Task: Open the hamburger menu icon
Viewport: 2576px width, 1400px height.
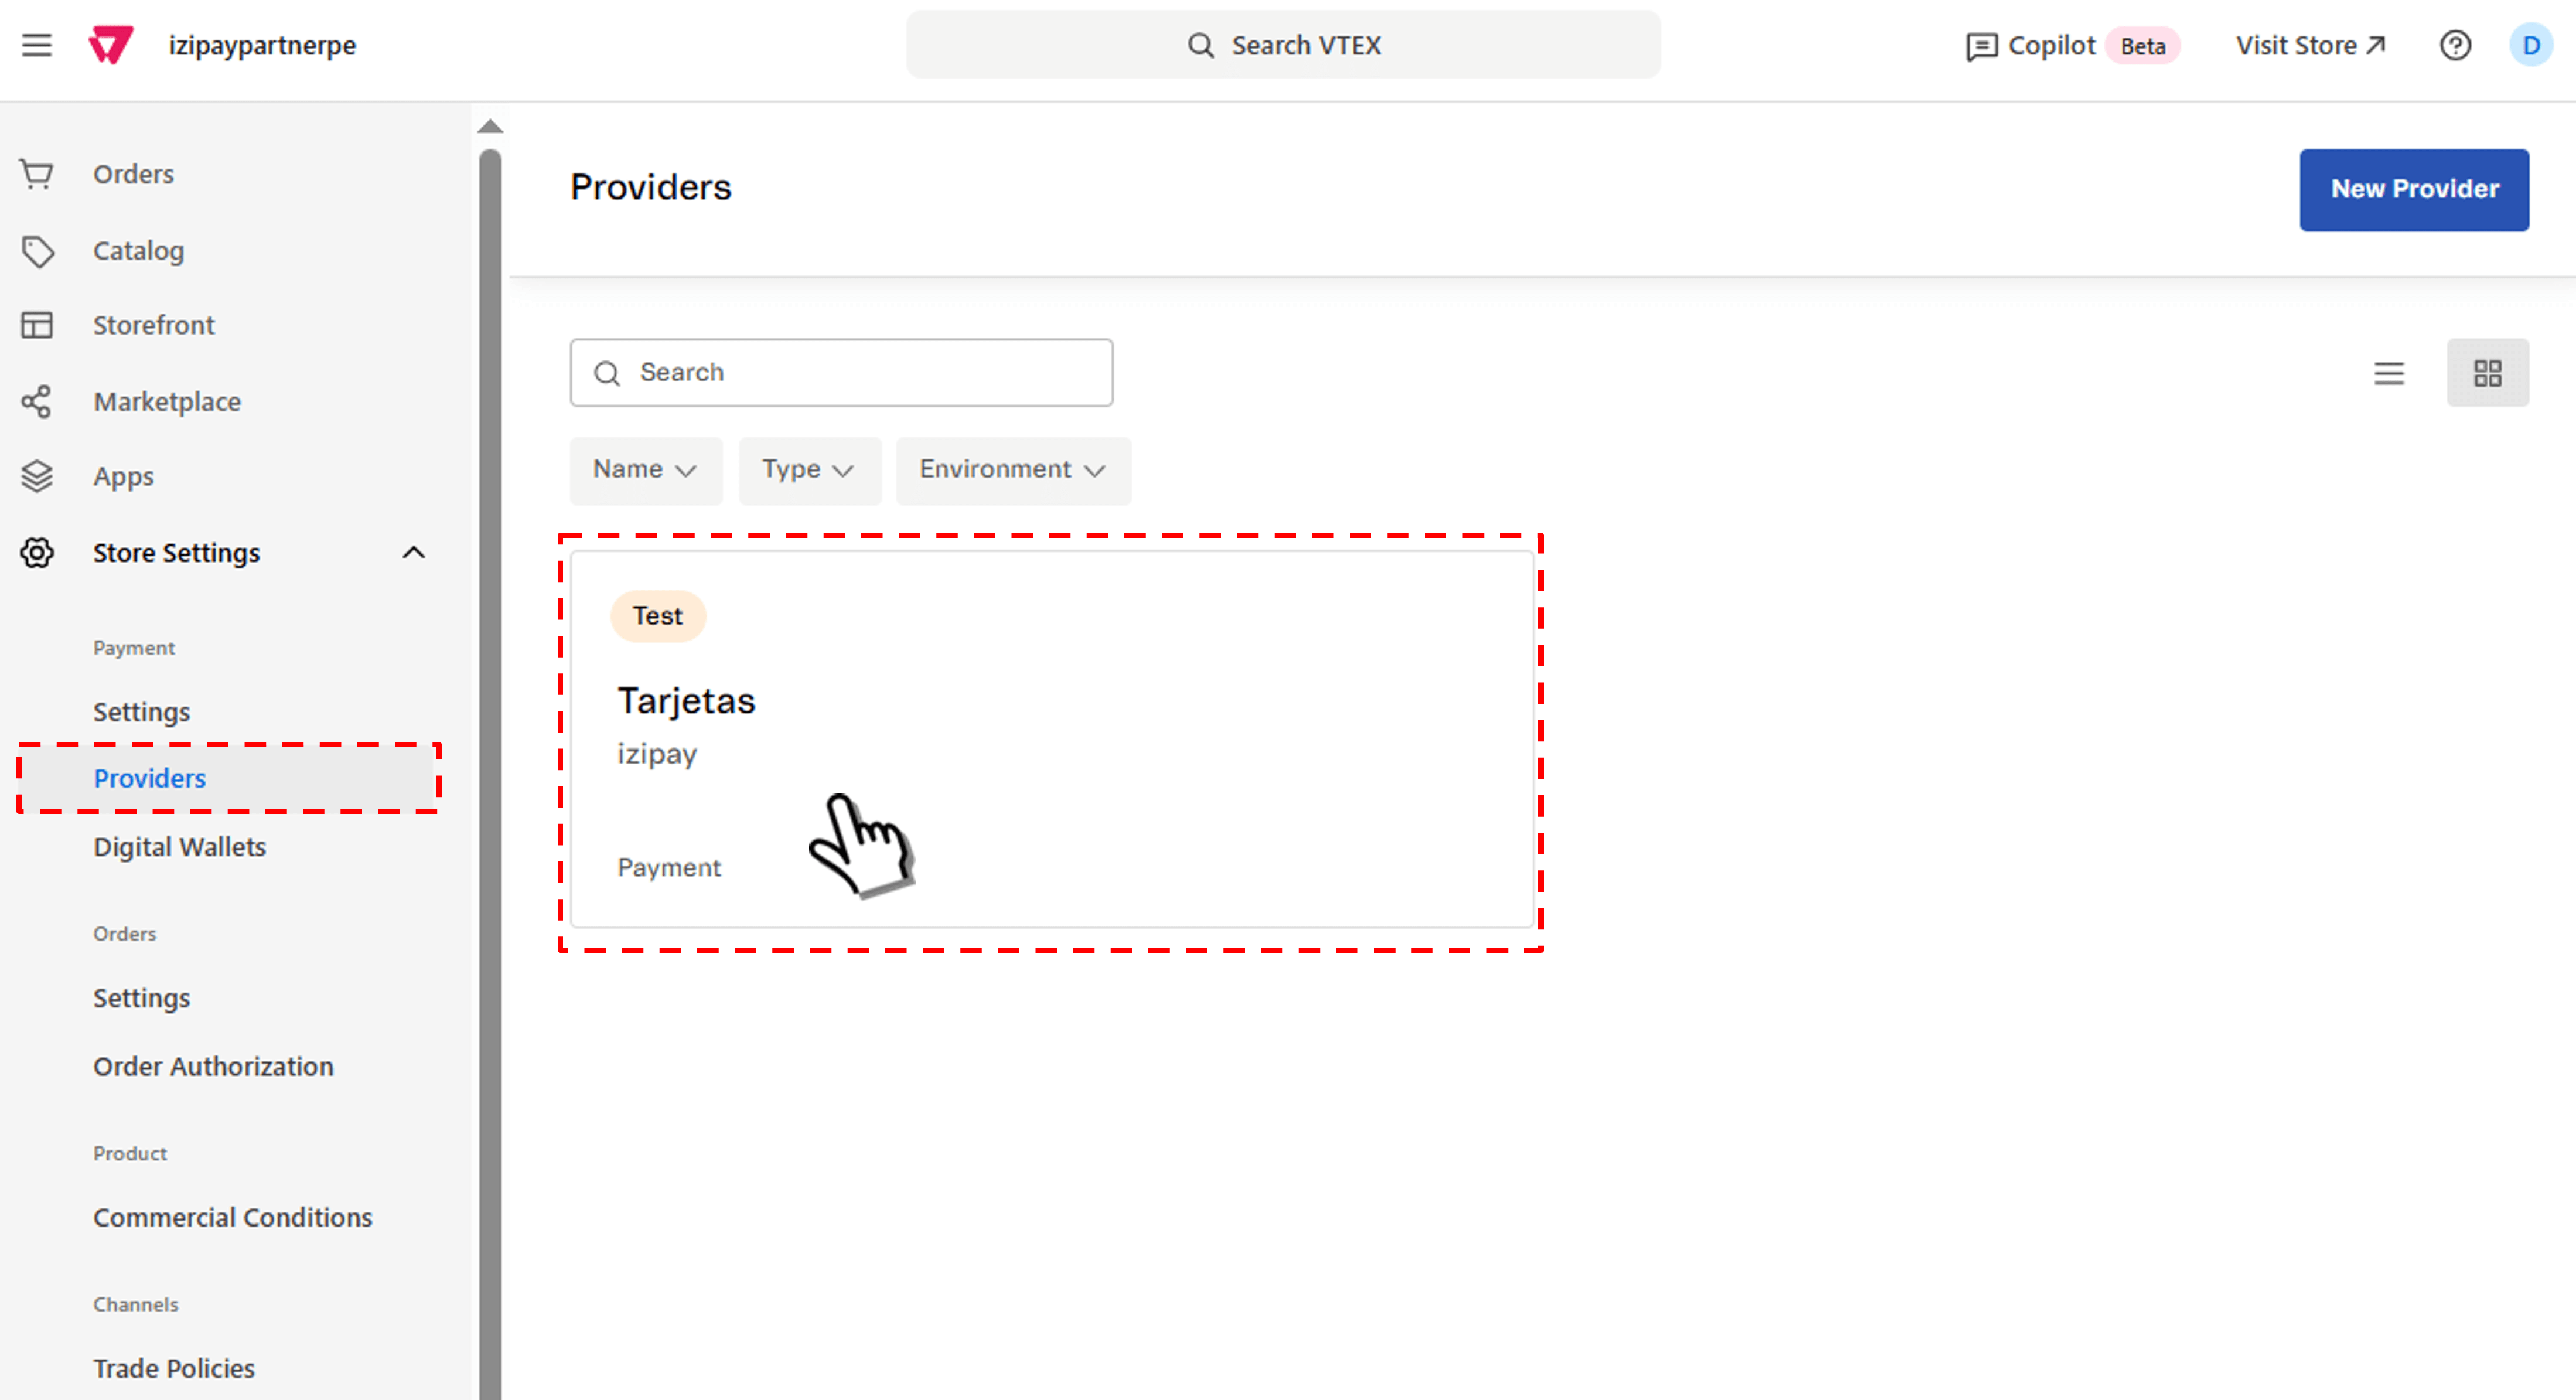Action: pyautogui.click(x=37, y=45)
